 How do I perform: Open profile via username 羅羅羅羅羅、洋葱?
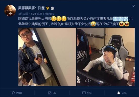31,8
